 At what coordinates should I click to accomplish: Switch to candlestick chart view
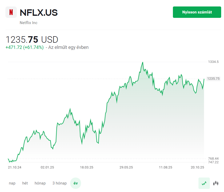click(x=216, y=183)
